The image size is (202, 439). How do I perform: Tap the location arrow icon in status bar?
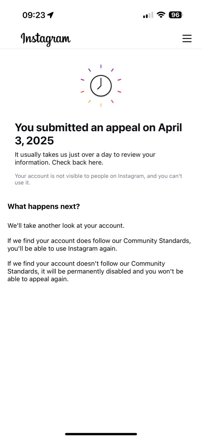coord(51,15)
